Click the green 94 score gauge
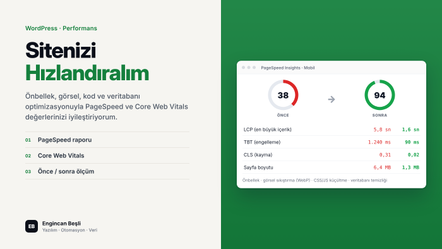 coord(379,95)
